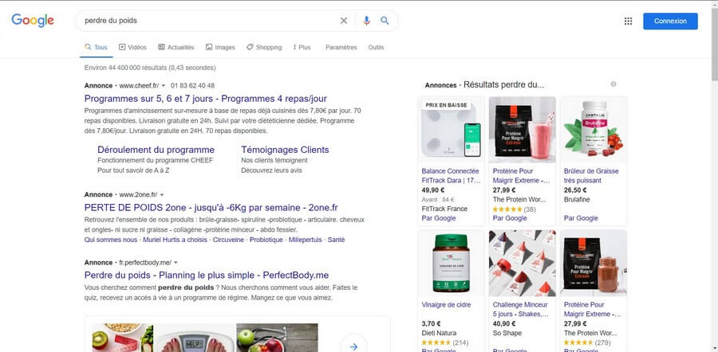Click the 3,70 € price

(432, 323)
